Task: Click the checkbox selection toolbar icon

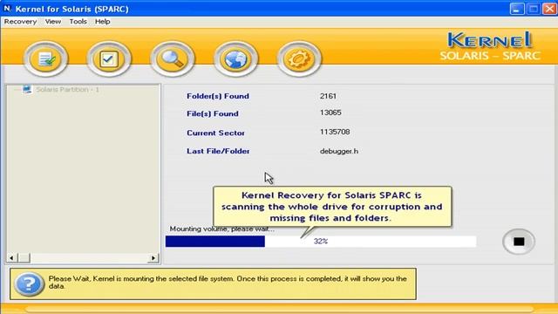Action: click(x=109, y=59)
